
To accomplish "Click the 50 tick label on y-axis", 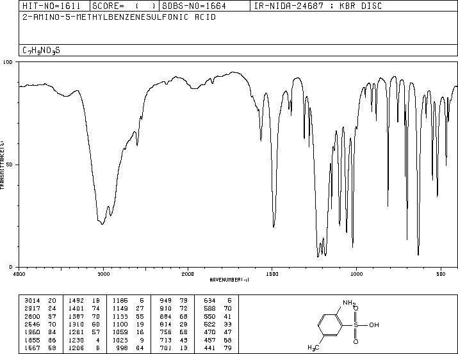I will click(10, 165).
